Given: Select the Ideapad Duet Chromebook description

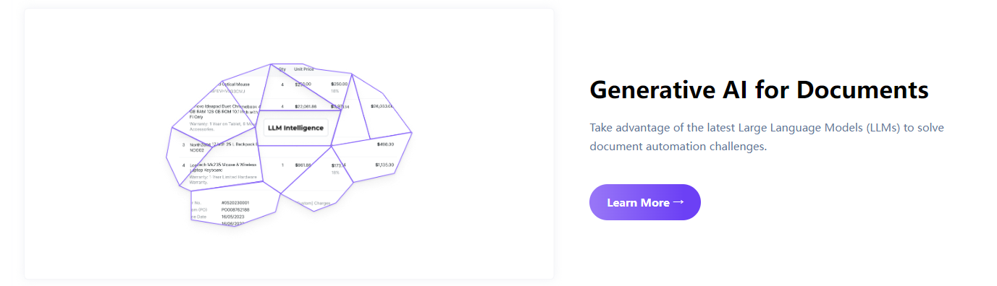Looking at the screenshot, I should tap(224, 112).
